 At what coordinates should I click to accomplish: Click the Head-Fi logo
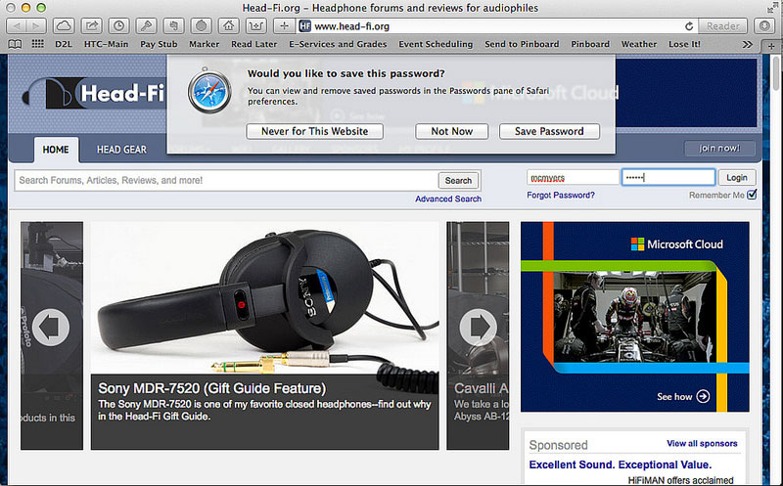point(93,93)
